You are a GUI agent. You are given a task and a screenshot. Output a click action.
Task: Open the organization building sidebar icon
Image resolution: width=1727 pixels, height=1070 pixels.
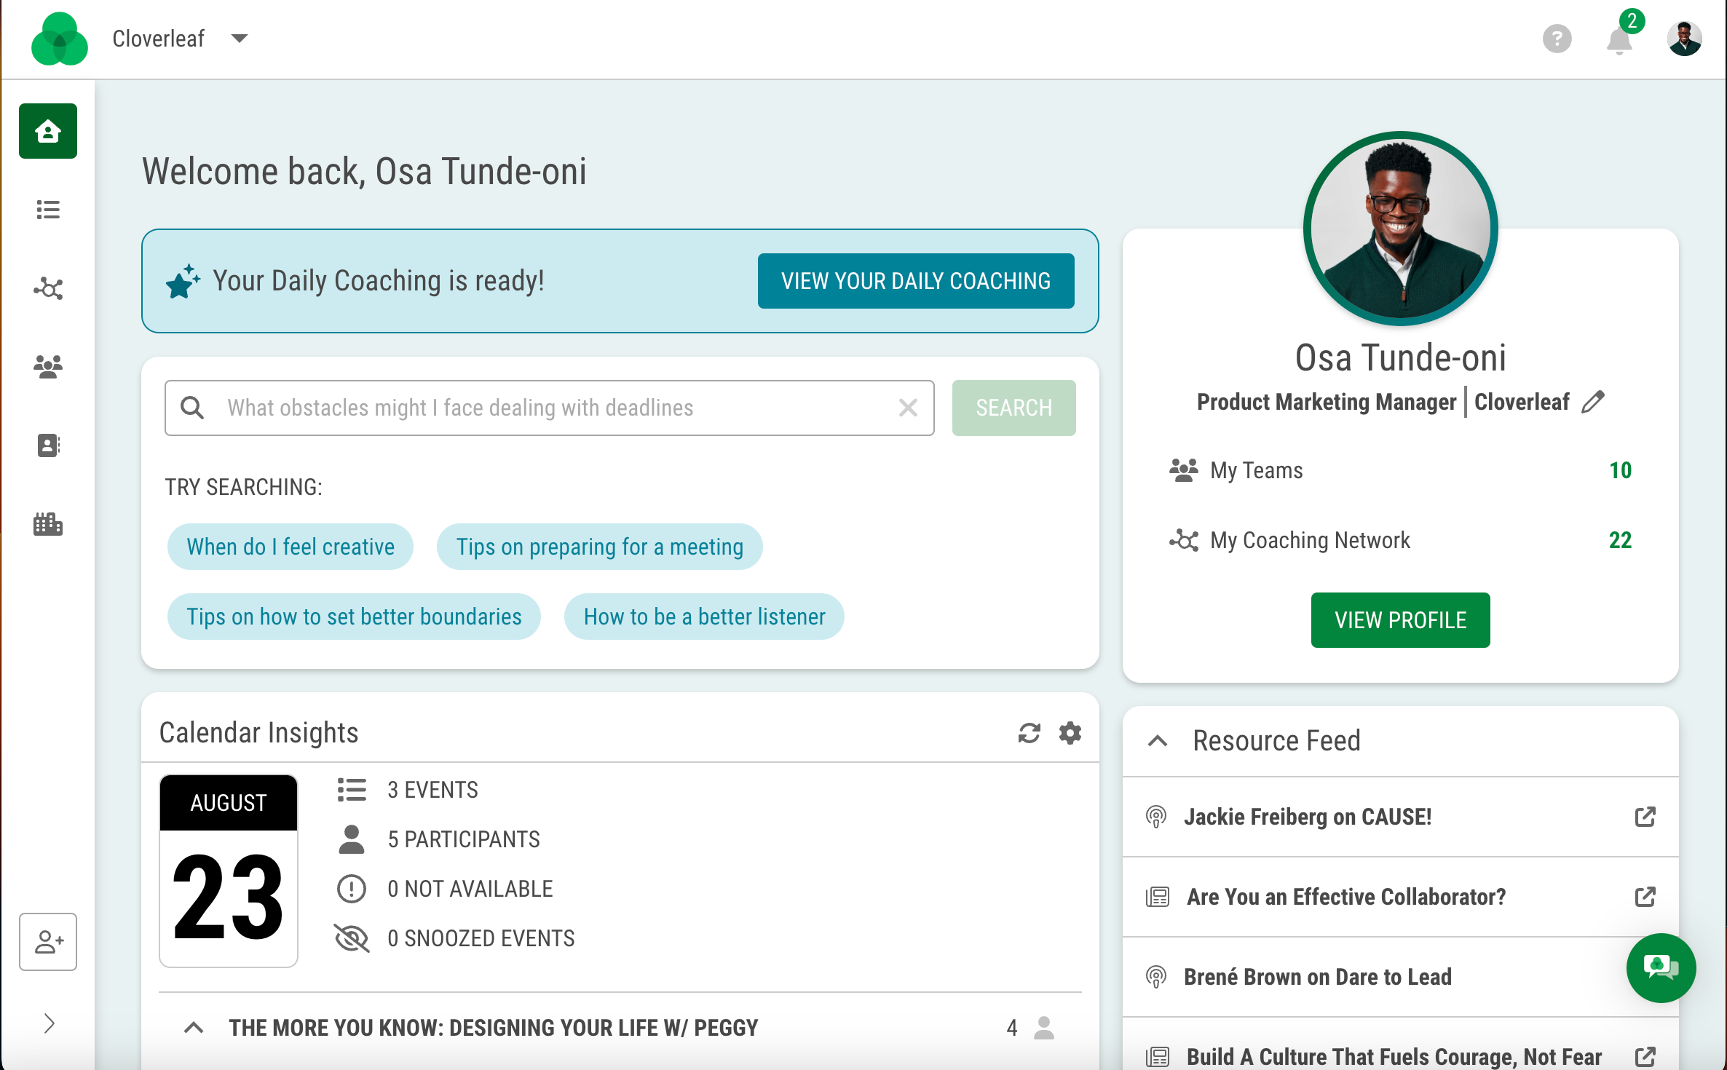[x=48, y=523]
